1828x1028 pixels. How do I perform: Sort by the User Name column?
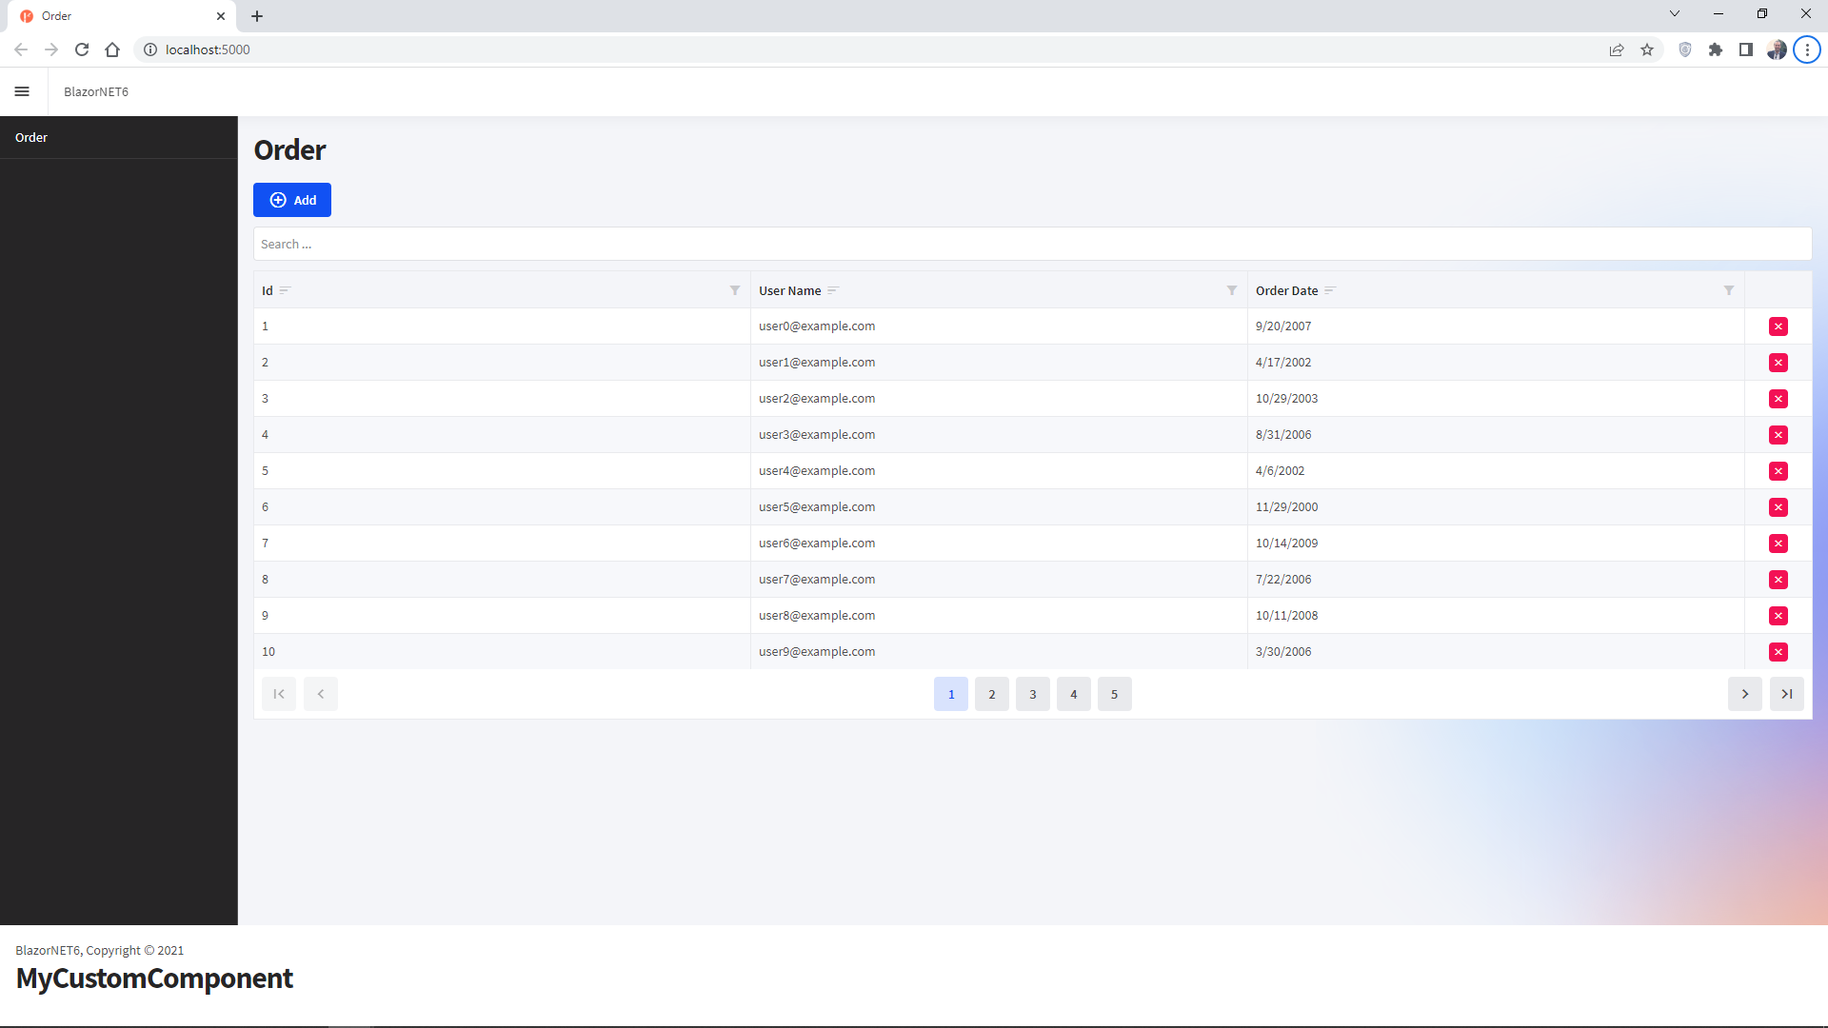(x=833, y=290)
